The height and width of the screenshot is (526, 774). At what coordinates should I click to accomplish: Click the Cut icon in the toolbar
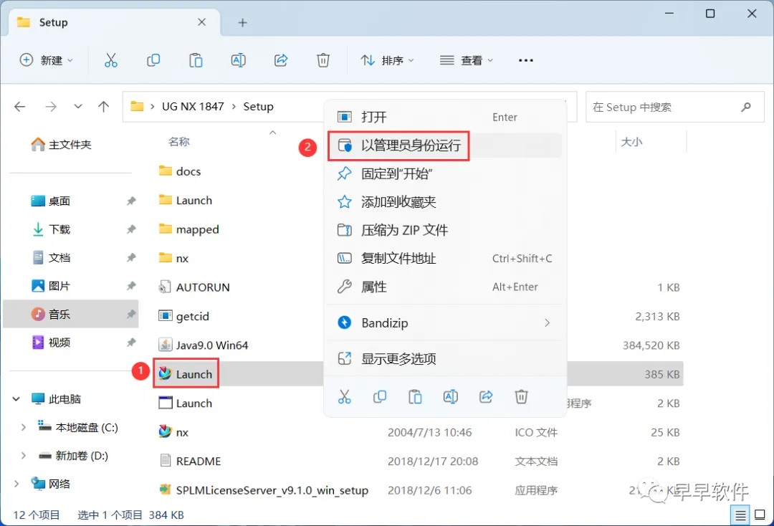(x=111, y=60)
